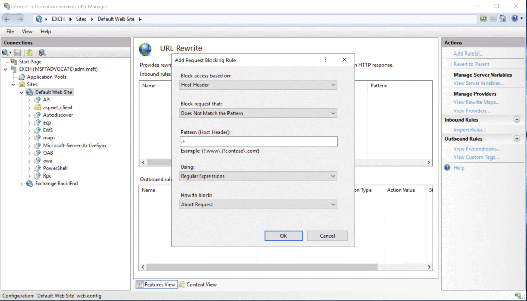Click the Delete Connection icon in Connections toolbar
527x301 pixels.
click(x=42, y=52)
